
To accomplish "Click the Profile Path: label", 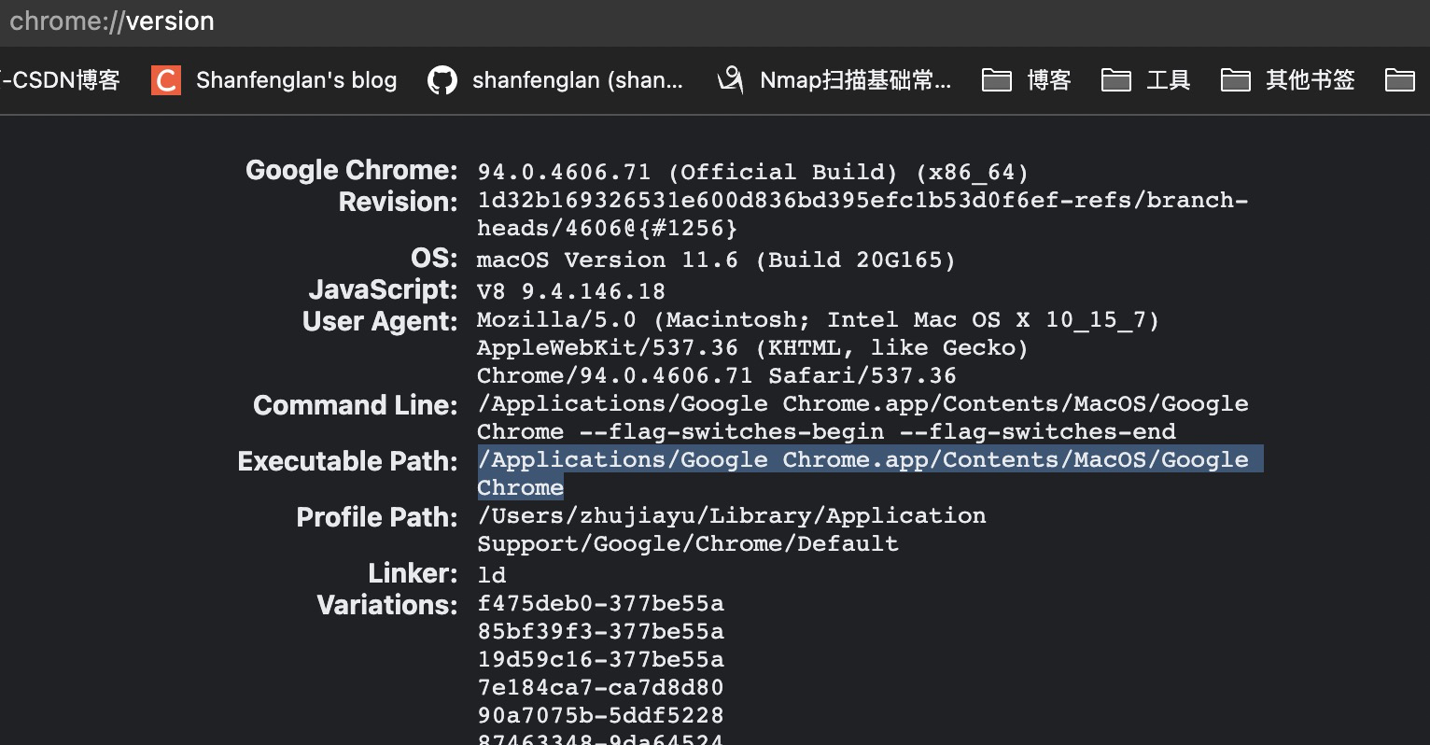I will (377, 517).
